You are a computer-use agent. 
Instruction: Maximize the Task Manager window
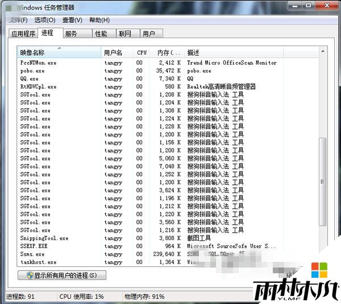309,6
